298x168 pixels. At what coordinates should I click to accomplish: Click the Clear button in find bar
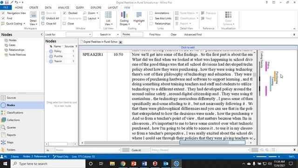point(174,35)
